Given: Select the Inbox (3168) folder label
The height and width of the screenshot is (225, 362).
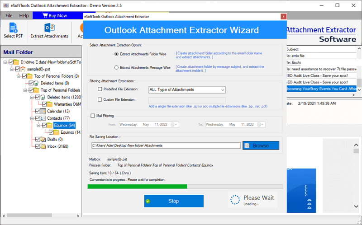Looking at the screenshot, I should pyautogui.click(x=58, y=146).
